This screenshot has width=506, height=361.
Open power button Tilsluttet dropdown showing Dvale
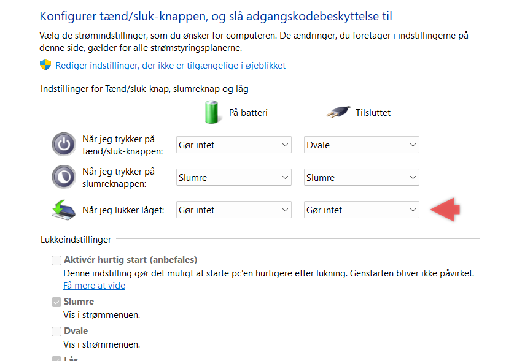[362, 145]
